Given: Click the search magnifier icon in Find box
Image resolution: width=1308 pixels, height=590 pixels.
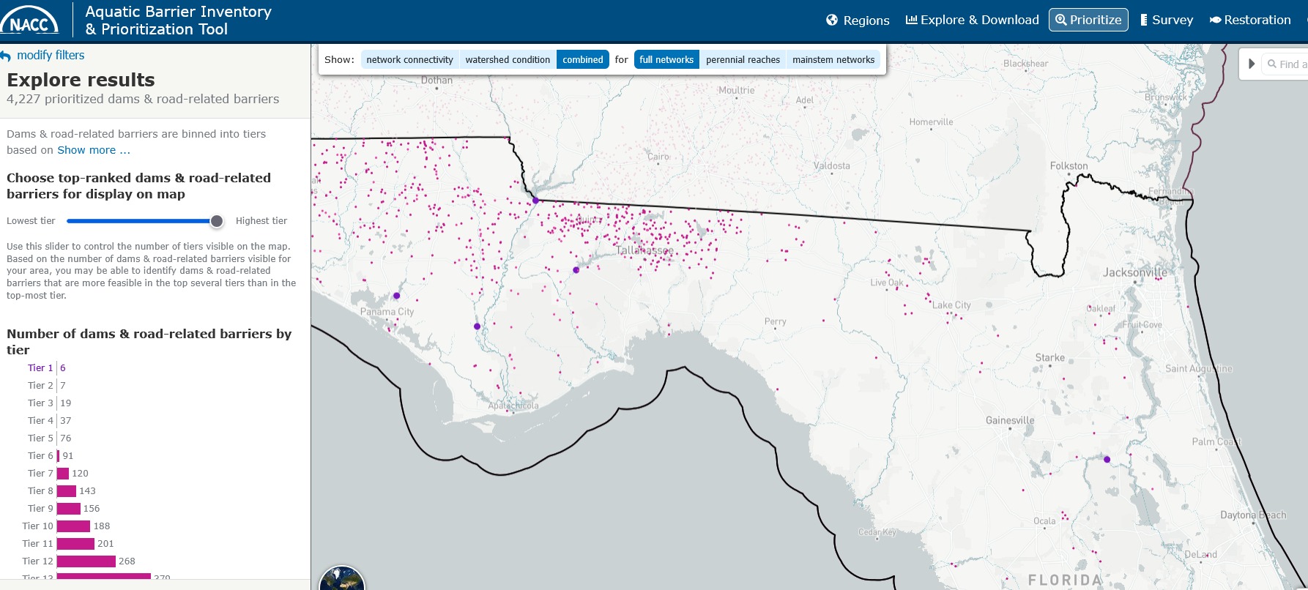Looking at the screenshot, I should [x=1272, y=64].
